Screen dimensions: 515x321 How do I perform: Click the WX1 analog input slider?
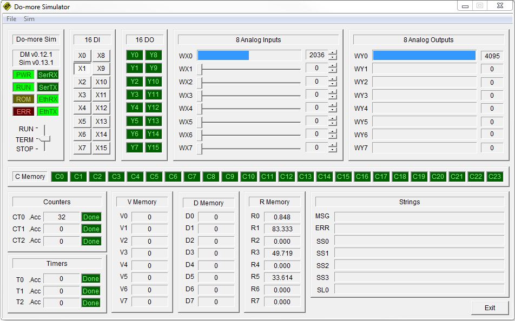coord(250,69)
